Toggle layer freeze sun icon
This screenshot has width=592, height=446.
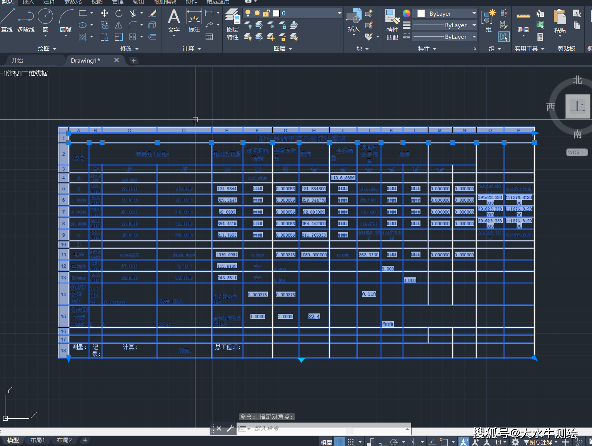(257, 13)
